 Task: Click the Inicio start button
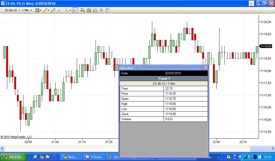[13, 157]
